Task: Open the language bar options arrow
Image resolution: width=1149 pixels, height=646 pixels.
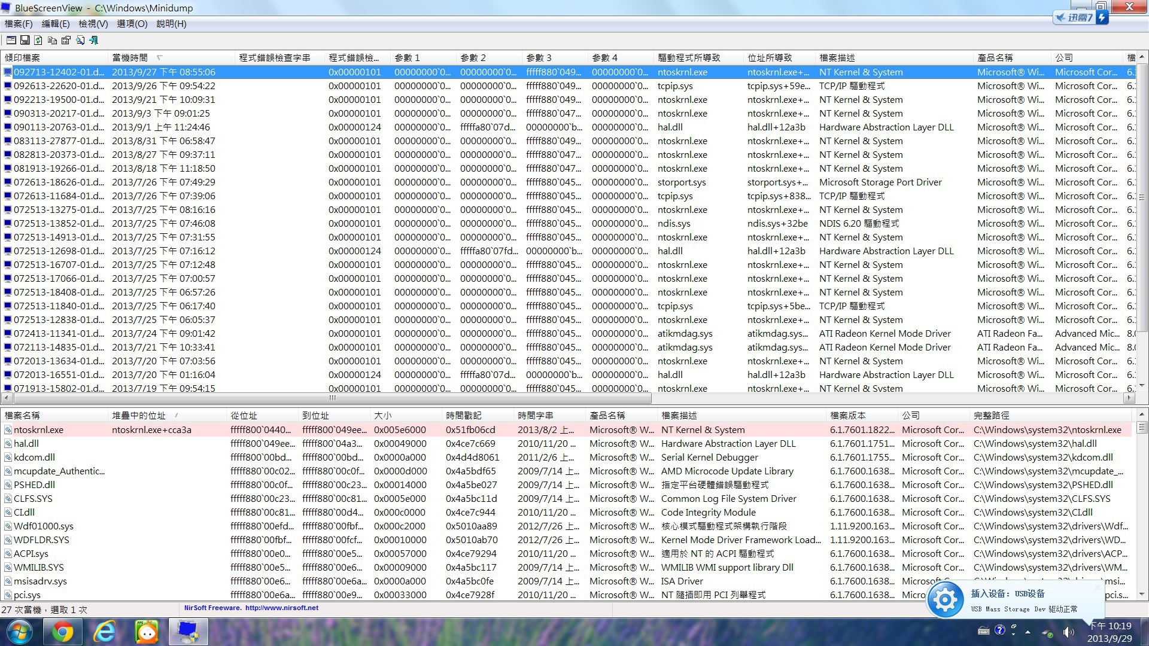Action: pos(1014,633)
